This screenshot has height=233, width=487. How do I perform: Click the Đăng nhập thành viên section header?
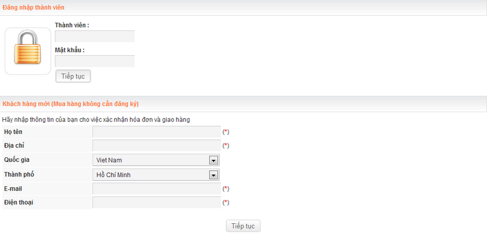pyautogui.click(x=33, y=7)
